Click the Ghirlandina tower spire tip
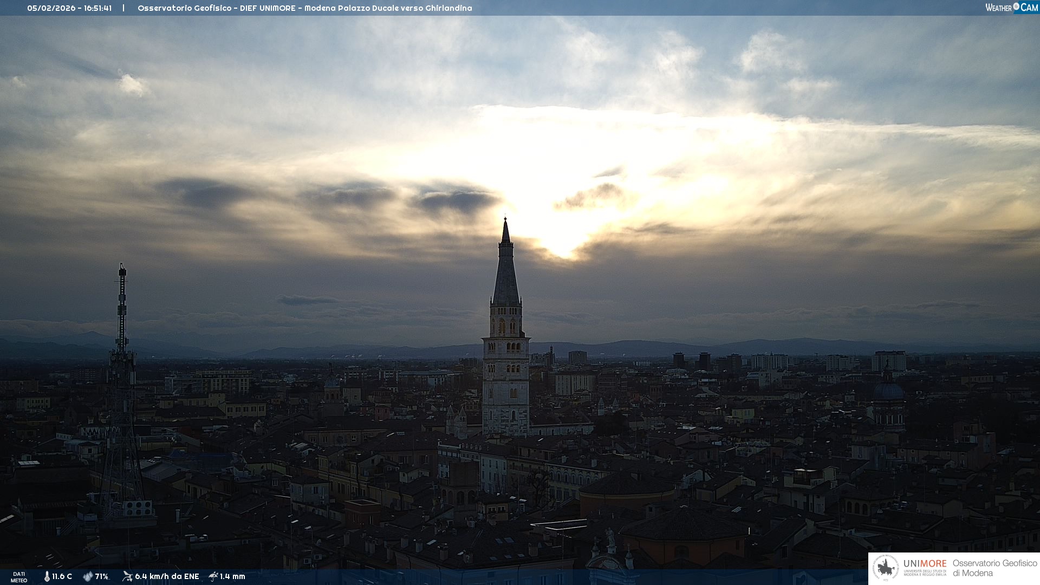The image size is (1040, 585). pos(505,220)
